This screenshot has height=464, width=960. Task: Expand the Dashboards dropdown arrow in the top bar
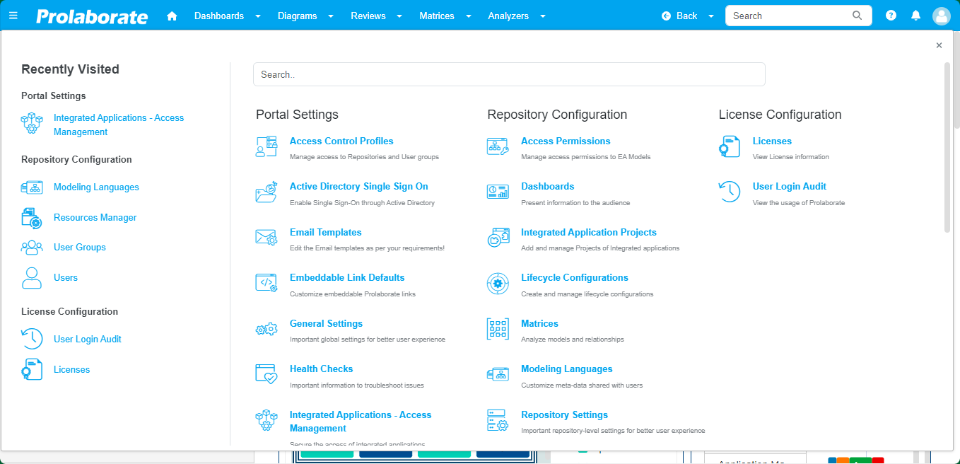pos(258,16)
